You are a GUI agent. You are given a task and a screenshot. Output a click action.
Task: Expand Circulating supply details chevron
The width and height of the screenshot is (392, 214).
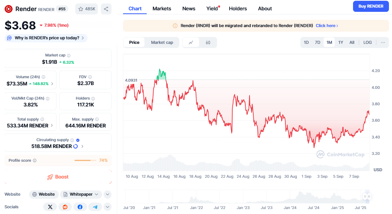[82, 146]
